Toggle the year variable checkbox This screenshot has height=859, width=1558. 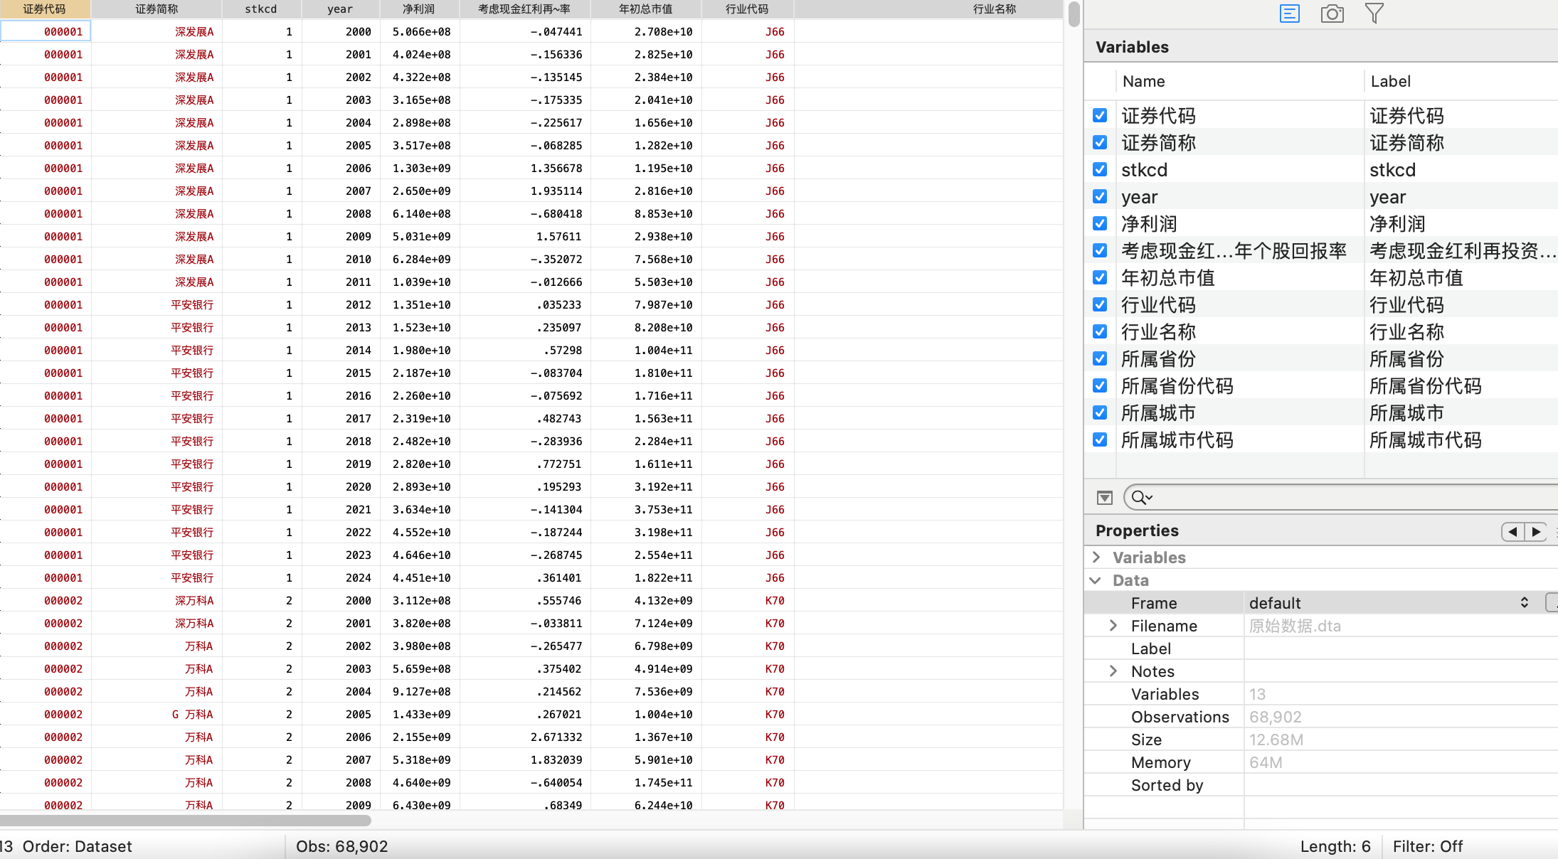point(1100,196)
